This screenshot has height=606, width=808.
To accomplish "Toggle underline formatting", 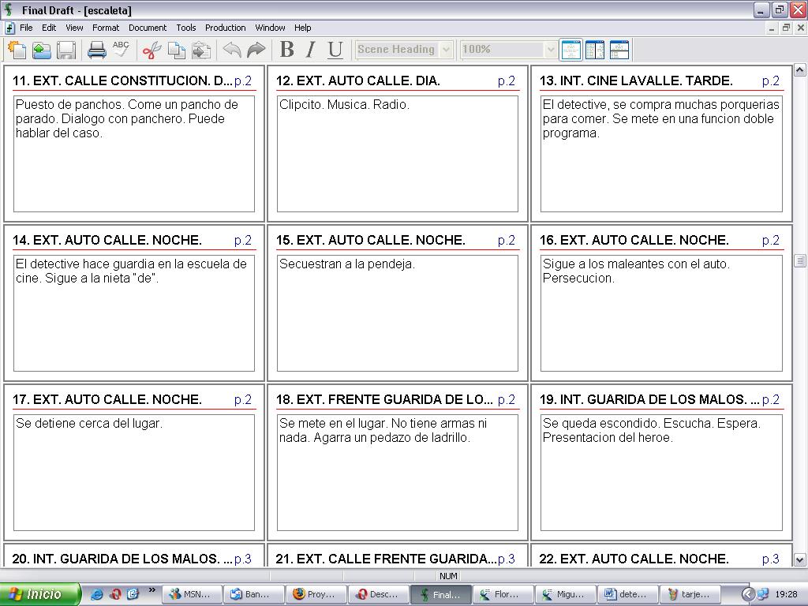I will coord(335,50).
